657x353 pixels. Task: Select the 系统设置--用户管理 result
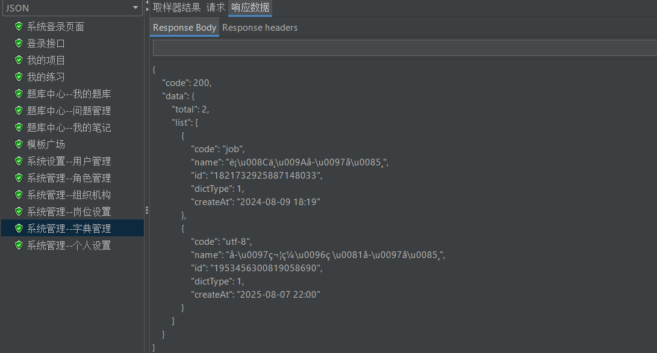(x=69, y=161)
